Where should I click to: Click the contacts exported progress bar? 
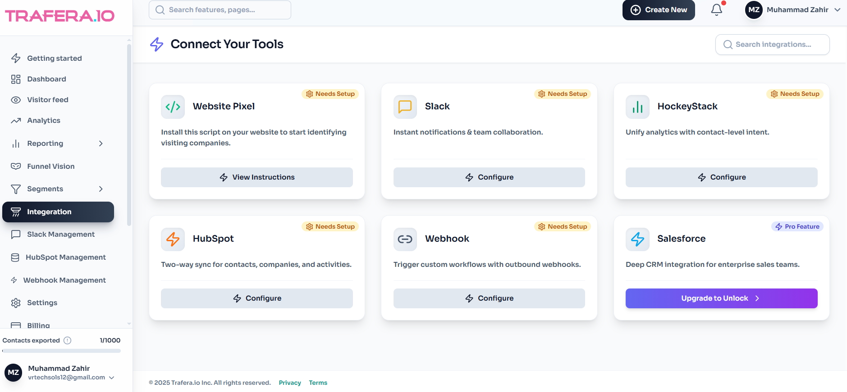pyautogui.click(x=61, y=351)
